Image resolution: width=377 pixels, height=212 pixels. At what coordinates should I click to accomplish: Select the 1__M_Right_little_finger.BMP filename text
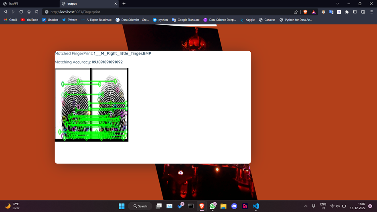point(122,53)
